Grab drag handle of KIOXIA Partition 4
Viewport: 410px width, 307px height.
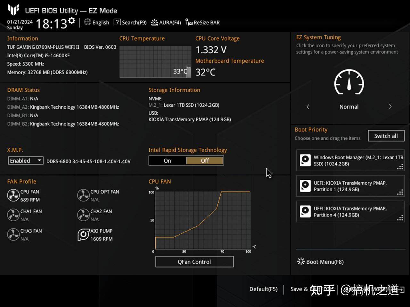click(400, 218)
